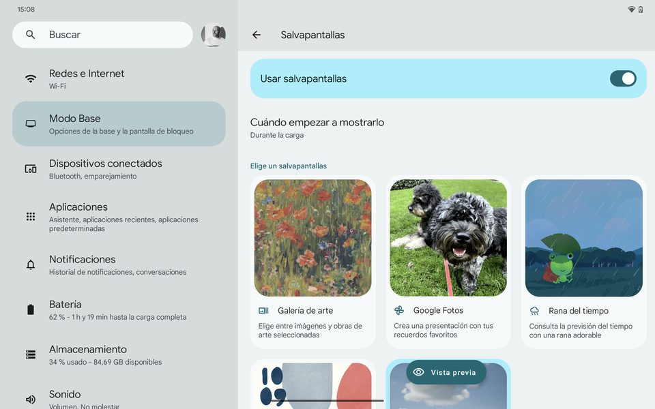The width and height of the screenshot is (655, 409).
Task: Go back with the arrow icon
Action: (x=257, y=35)
